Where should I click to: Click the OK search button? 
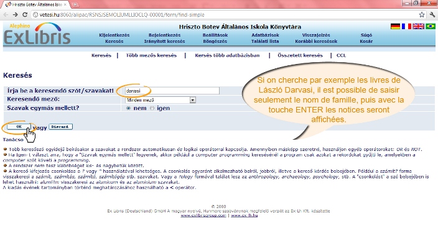click(19, 127)
